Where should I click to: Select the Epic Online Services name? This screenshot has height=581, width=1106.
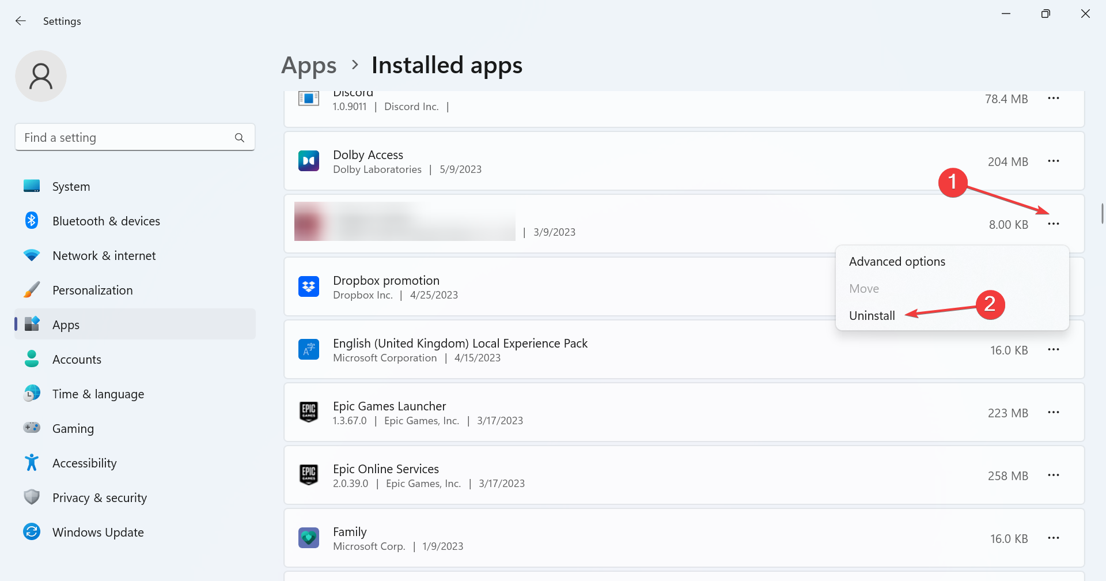tap(386, 469)
